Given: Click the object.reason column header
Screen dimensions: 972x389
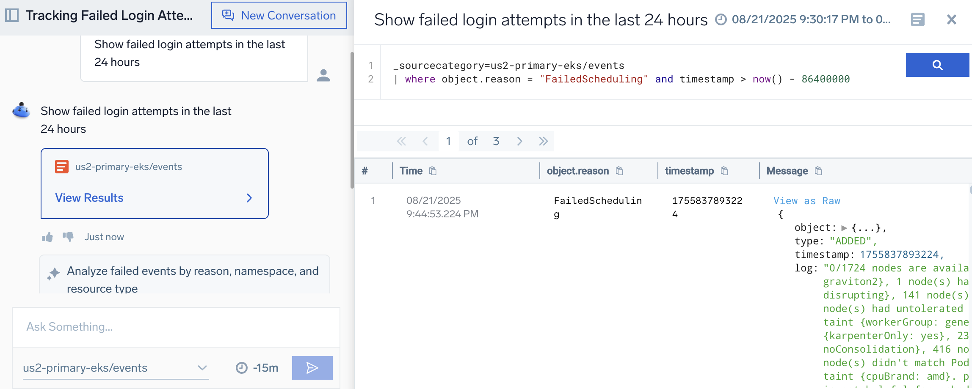Looking at the screenshot, I should (578, 171).
